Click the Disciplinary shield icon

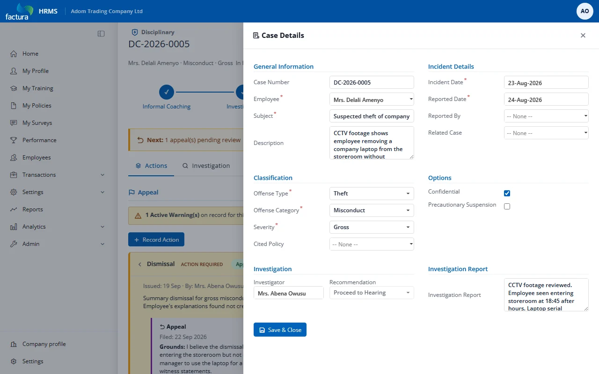click(x=135, y=32)
